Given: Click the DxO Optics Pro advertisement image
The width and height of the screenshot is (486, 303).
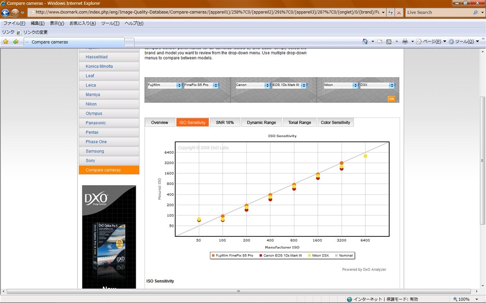Looking at the screenshot, I should [x=109, y=237].
